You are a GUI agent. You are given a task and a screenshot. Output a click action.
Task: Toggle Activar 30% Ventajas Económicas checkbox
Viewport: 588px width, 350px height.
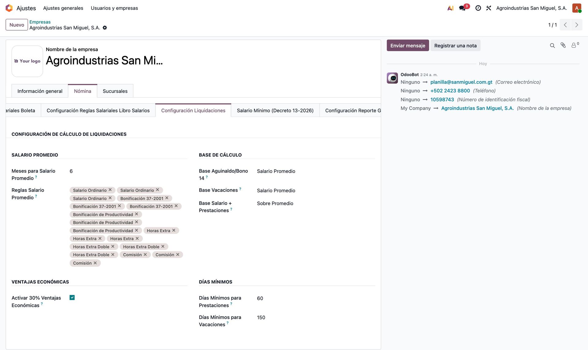click(x=72, y=298)
